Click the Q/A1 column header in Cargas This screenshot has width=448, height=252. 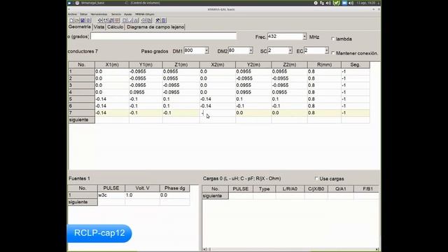pyautogui.click(x=341, y=189)
